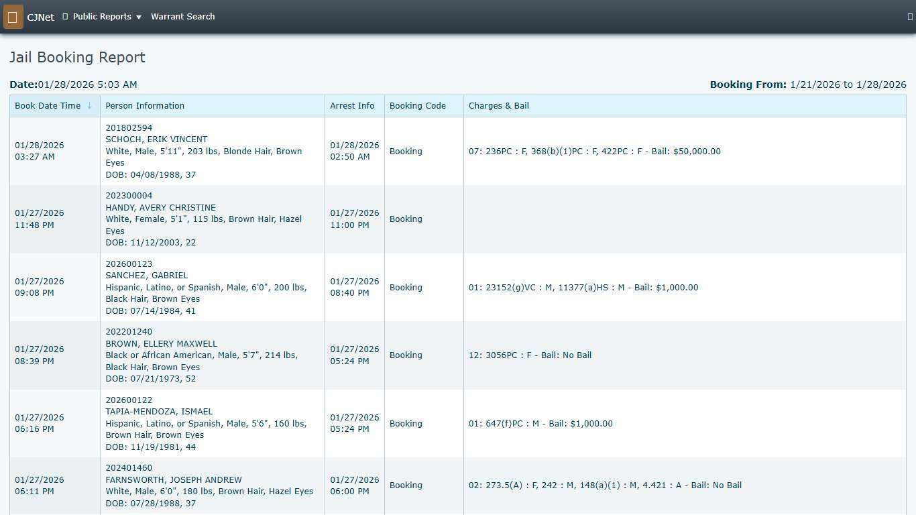916x515 pixels.
Task: Click the sort indicator in the table header
Action: pos(89,105)
